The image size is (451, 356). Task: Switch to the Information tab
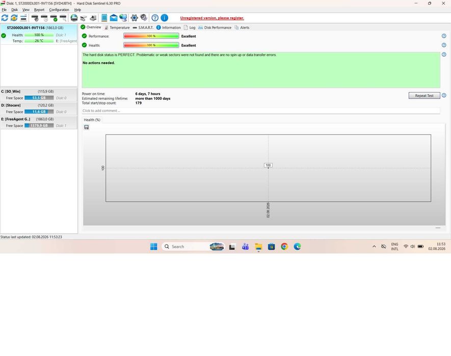[169, 28]
